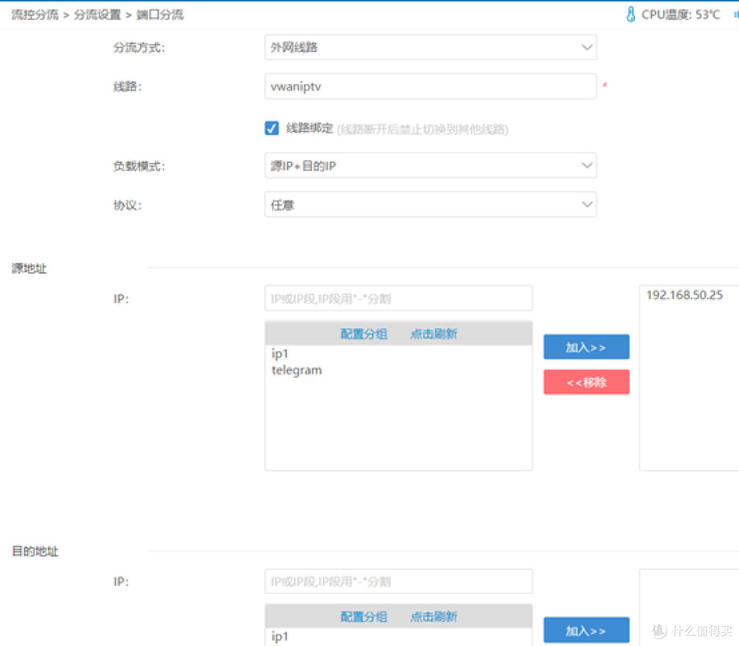The width and height of the screenshot is (739, 646).
Task: Go to 流控分流 in the breadcrumb
Action: tap(35, 14)
